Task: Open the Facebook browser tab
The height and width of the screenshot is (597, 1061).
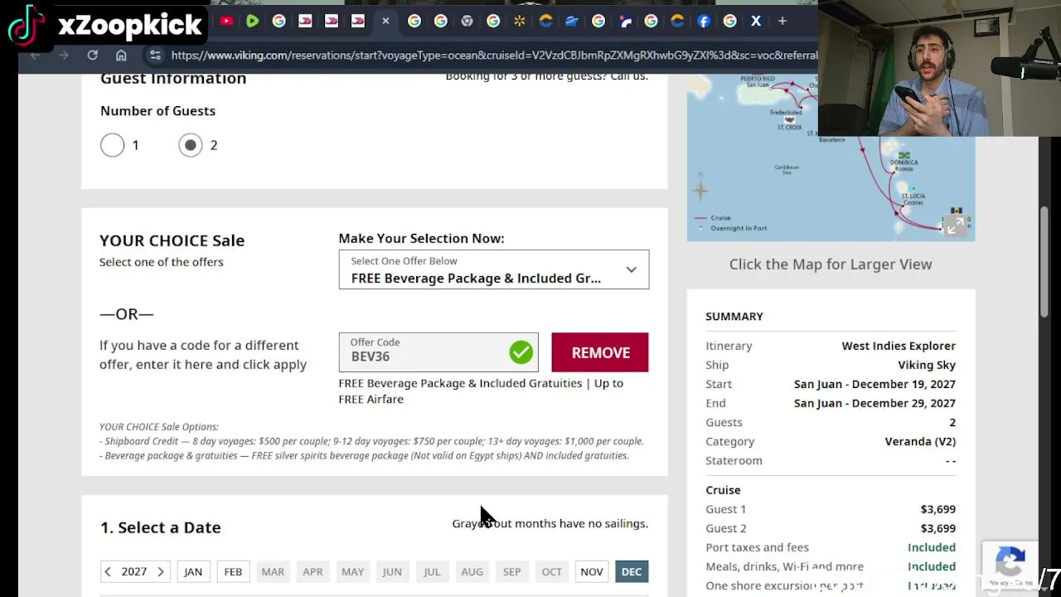Action: pos(704,21)
